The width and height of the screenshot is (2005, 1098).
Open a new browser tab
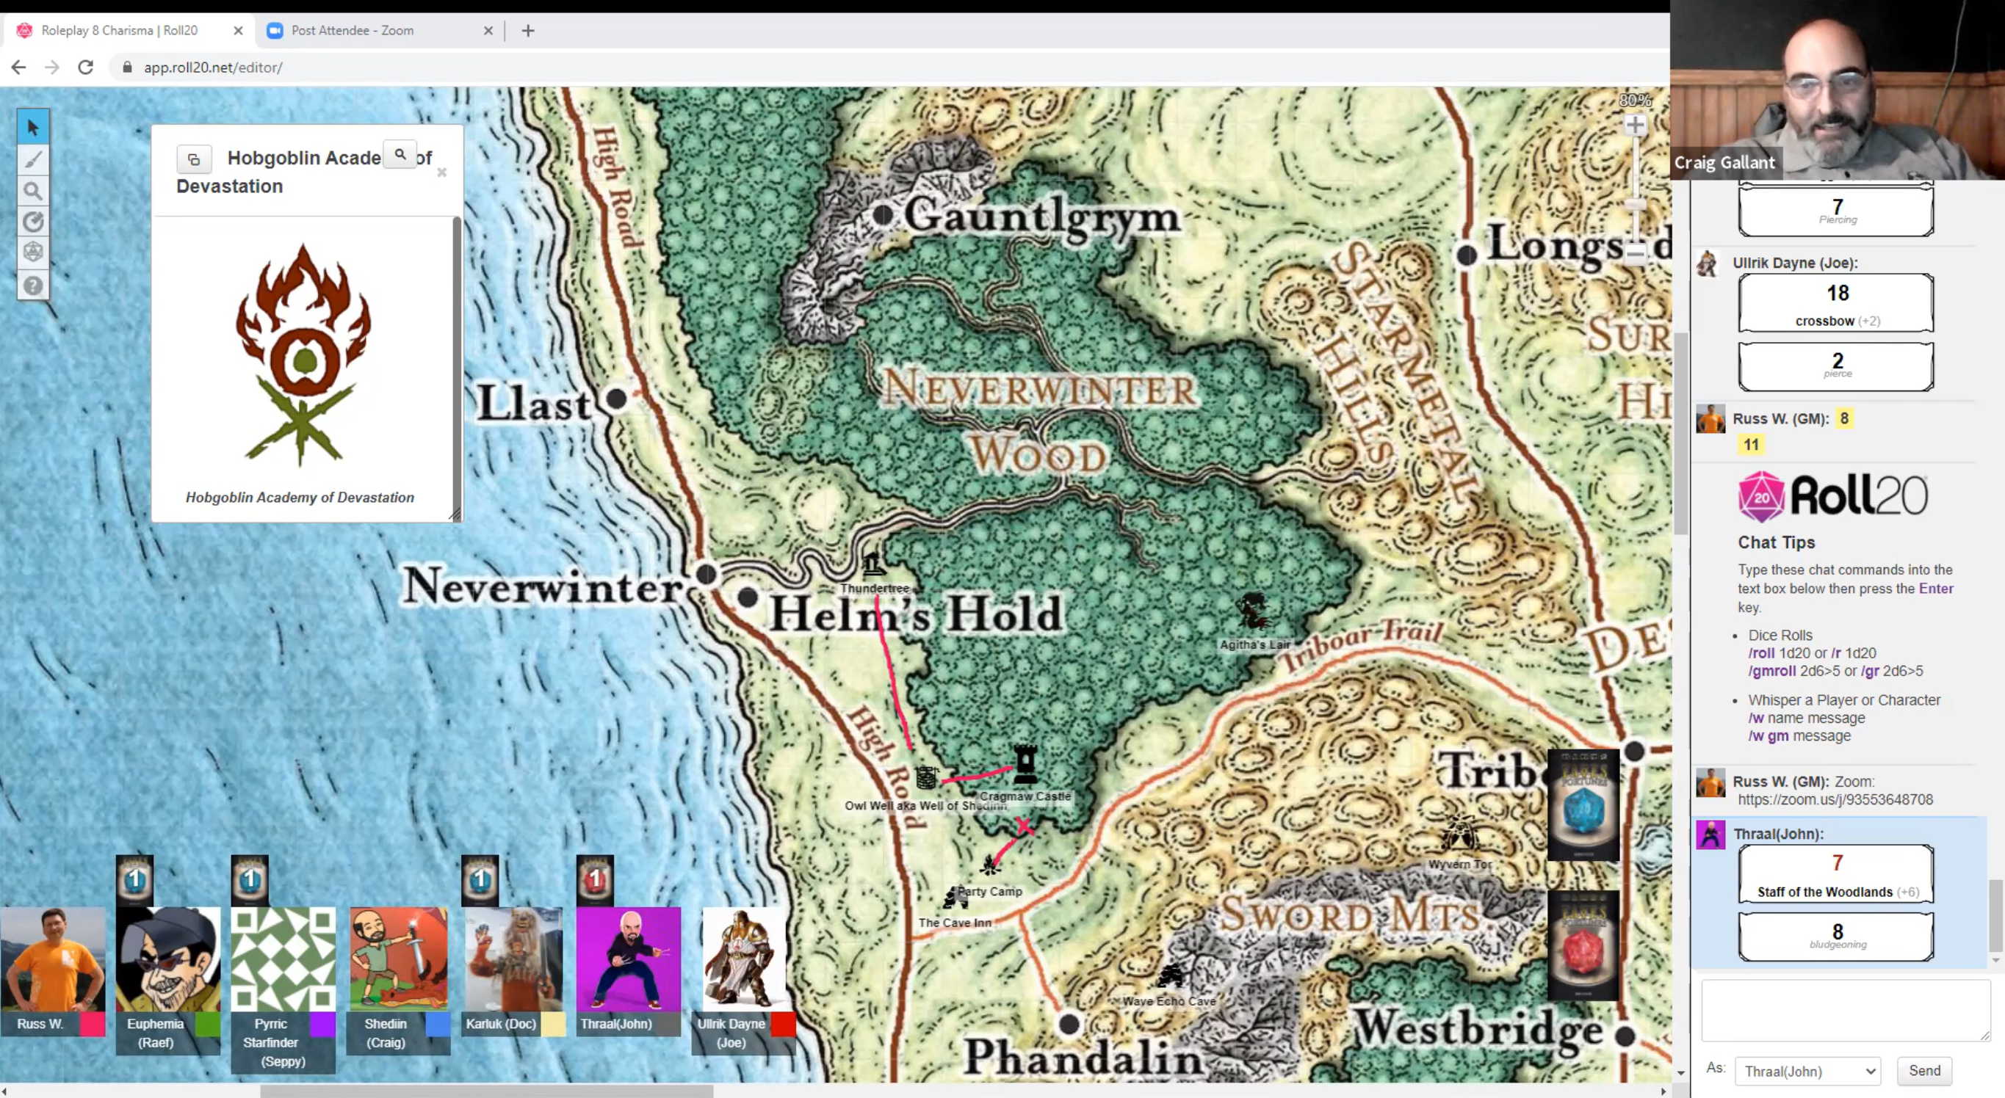pos(528,30)
